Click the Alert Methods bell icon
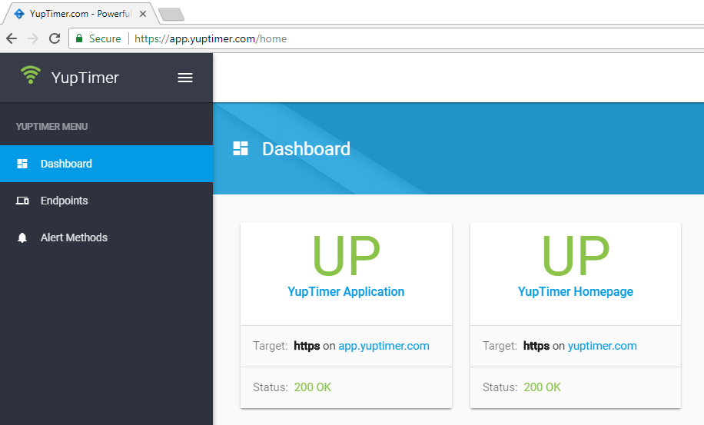 [22, 237]
